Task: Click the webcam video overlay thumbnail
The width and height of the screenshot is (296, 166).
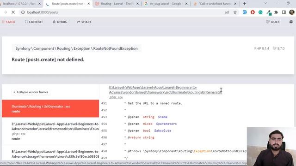Action: click(x=271, y=147)
